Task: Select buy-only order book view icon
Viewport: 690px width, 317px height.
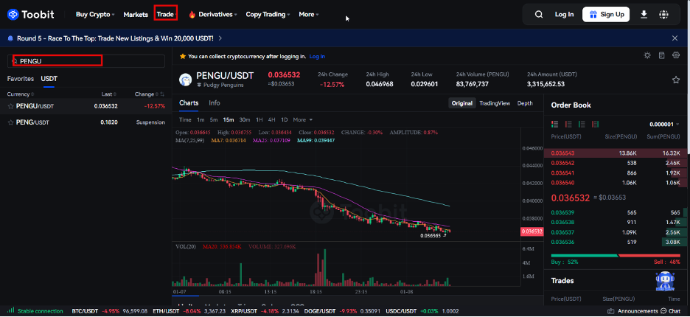Action: [582, 124]
